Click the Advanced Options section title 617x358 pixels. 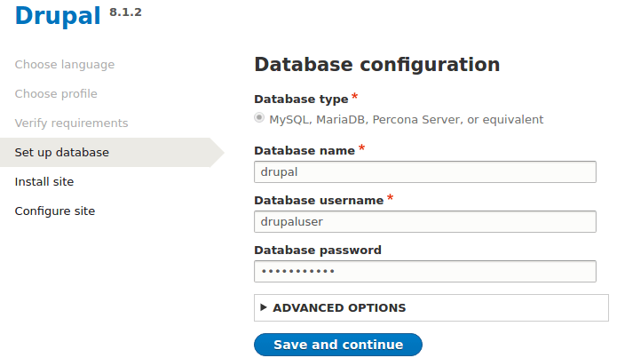(339, 308)
